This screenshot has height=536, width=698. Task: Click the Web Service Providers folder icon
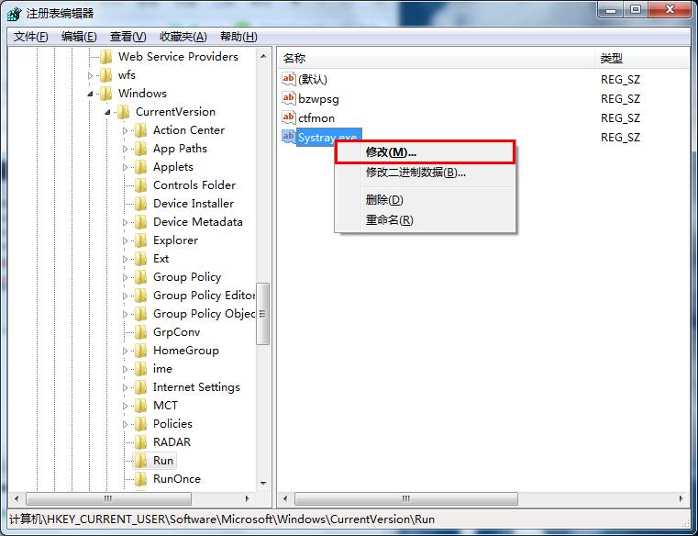pos(106,57)
